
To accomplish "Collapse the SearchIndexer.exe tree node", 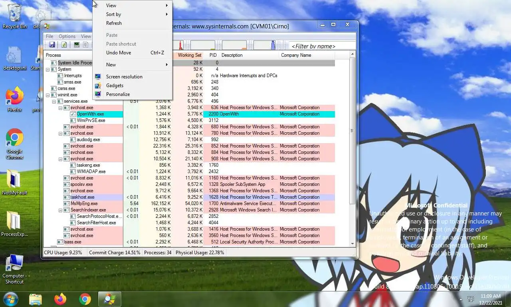I will click(x=61, y=210).
